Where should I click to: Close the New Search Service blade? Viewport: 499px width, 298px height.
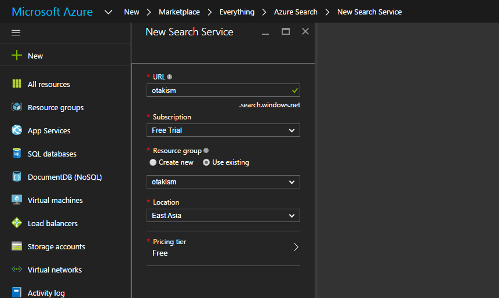(x=305, y=31)
